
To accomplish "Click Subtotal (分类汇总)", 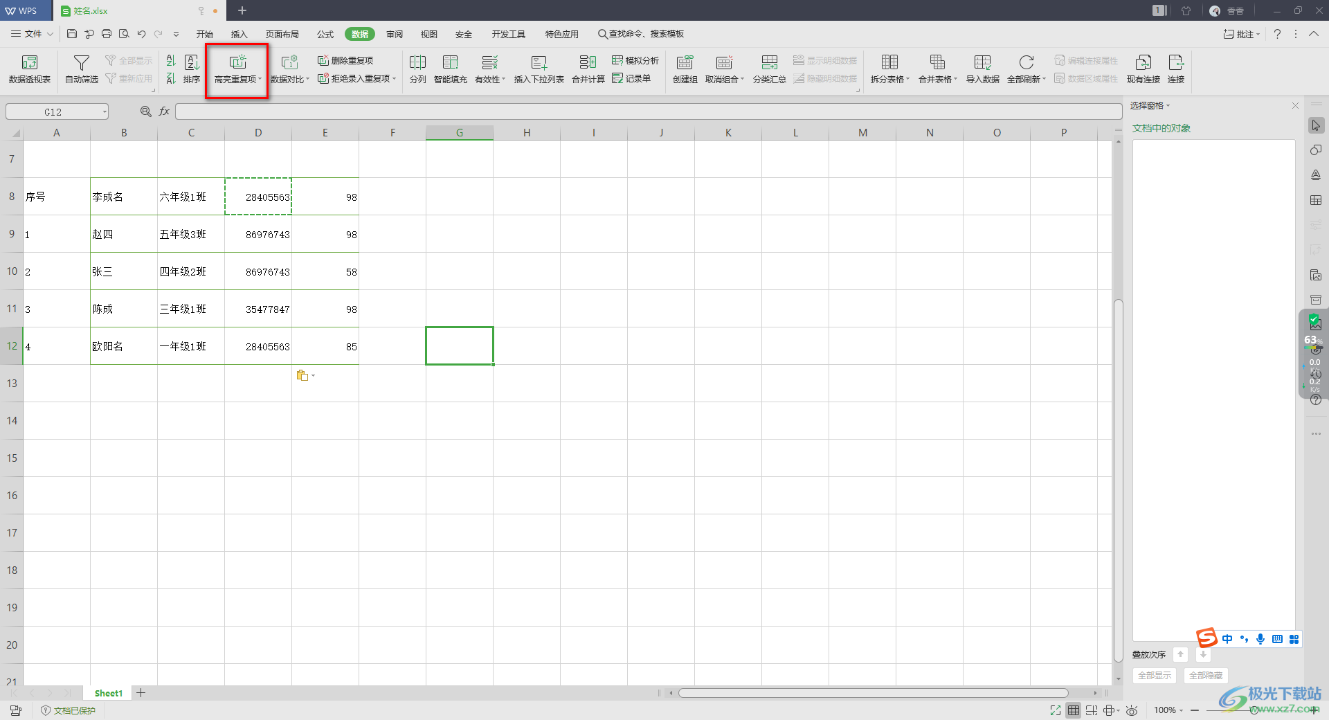I will point(769,69).
